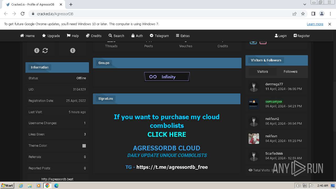The height and width of the screenshot is (189, 336).
Task: Click Scarfed666's avatar thumbnail
Action: (x=254, y=156)
